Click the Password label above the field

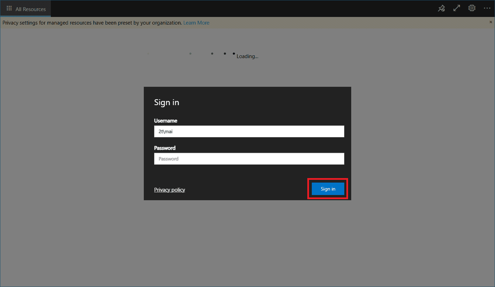(x=165, y=148)
